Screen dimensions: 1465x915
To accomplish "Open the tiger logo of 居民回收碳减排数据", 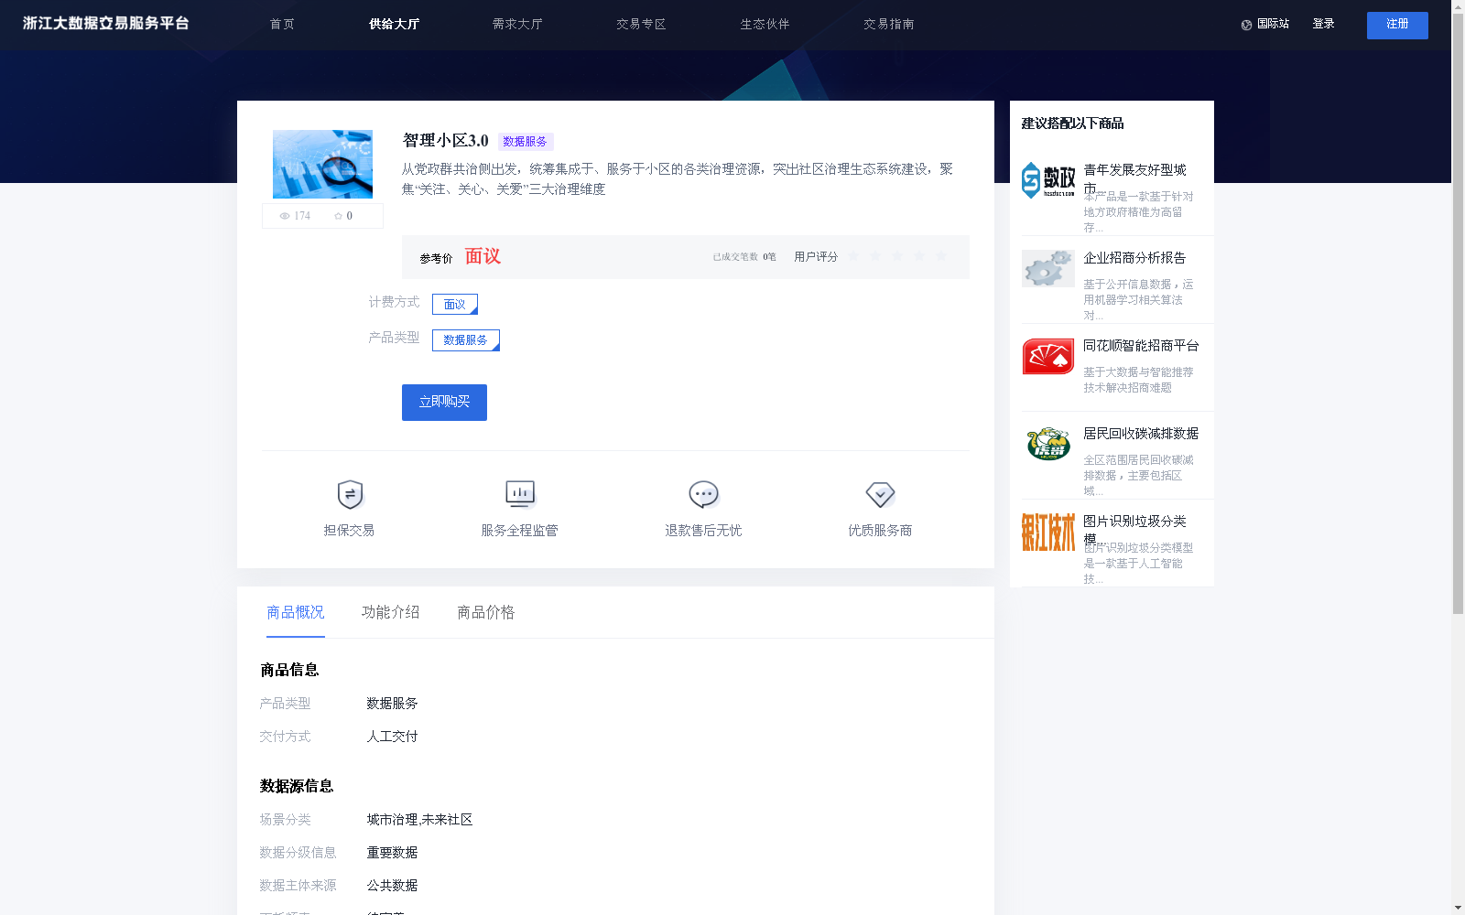I will (1048, 444).
